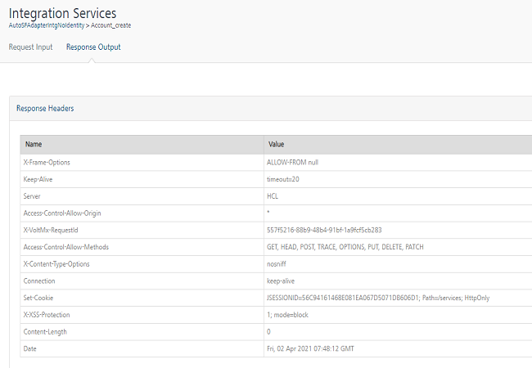Select the X-VoltMx-RequestId GUID value
532x368 pixels.
325,230
